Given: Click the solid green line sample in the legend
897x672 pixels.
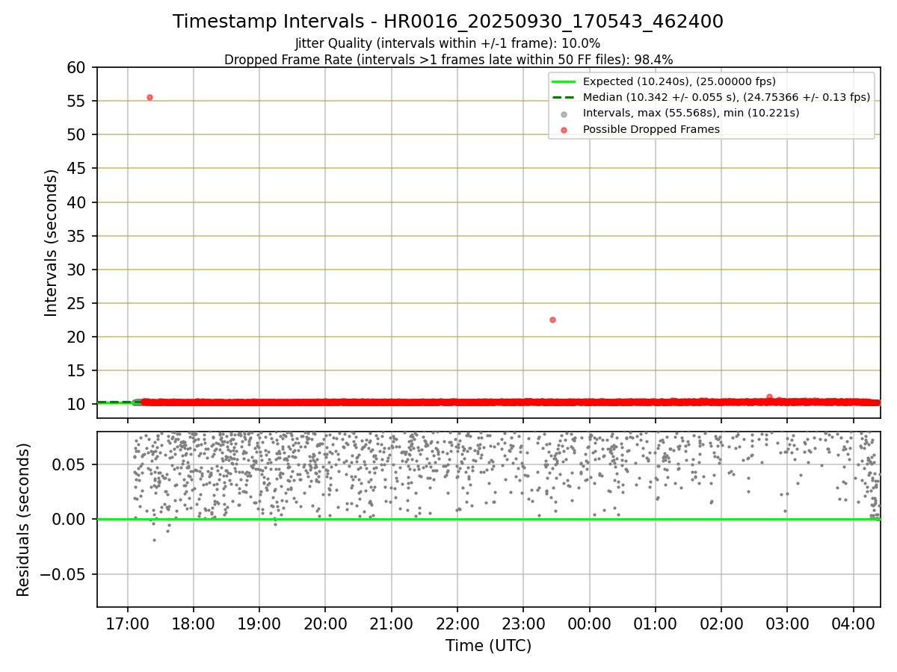Looking at the screenshot, I should [x=564, y=81].
